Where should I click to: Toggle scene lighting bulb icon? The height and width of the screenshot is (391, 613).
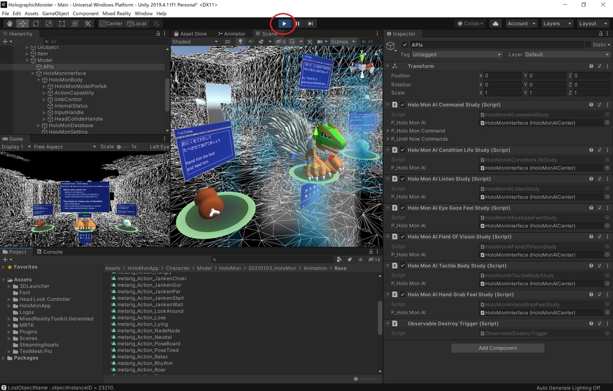[x=241, y=42]
